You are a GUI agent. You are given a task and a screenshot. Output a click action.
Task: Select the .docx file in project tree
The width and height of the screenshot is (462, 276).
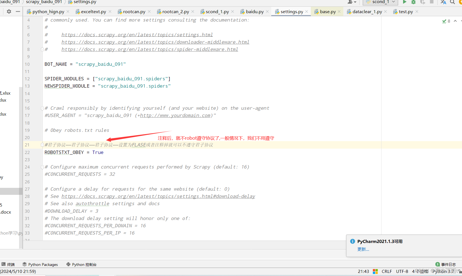pyautogui.click(x=6, y=212)
